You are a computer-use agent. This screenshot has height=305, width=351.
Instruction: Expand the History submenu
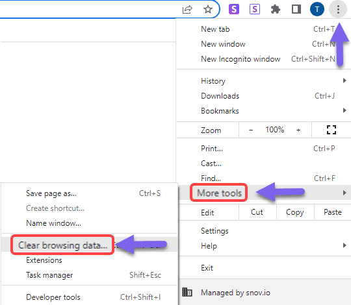point(264,81)
